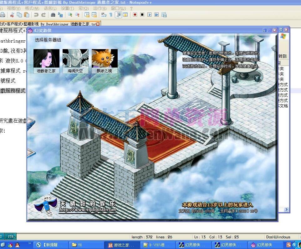Open the 语言(L) menu
301x249 pixels.
[50, 8]
